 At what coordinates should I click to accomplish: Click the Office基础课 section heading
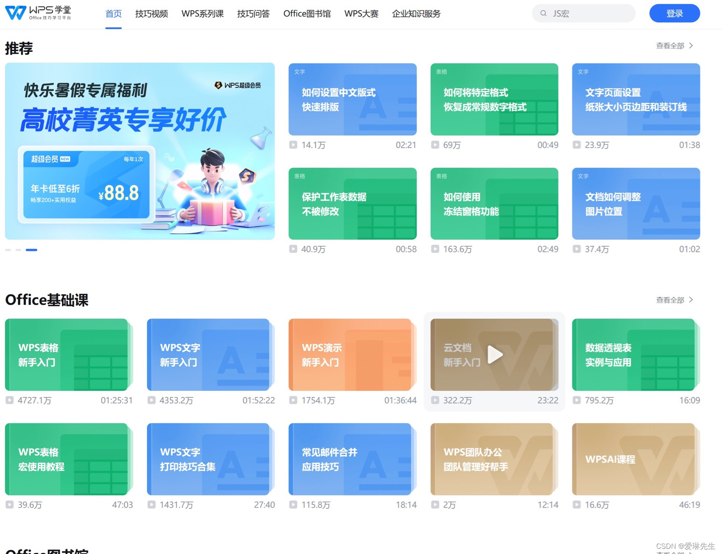pyautogui.click(x=47, y=300)
